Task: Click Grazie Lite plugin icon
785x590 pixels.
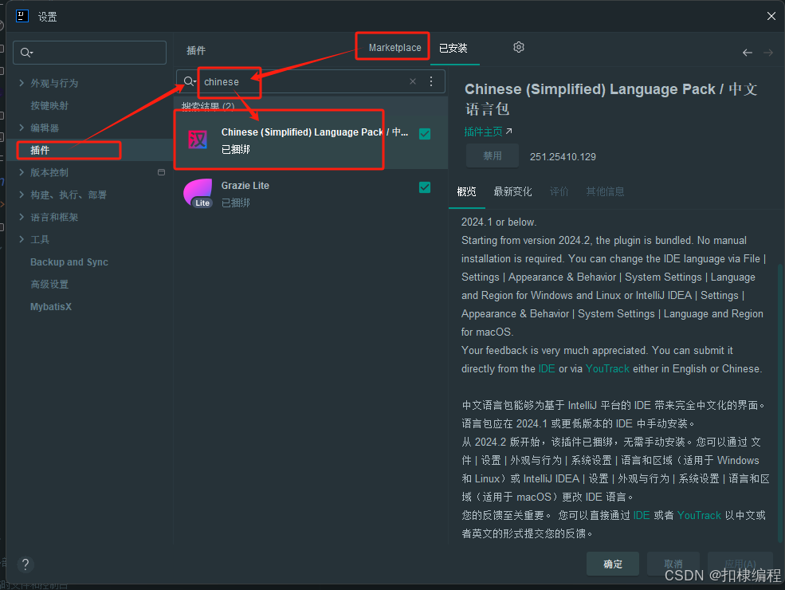Action: 198,193
